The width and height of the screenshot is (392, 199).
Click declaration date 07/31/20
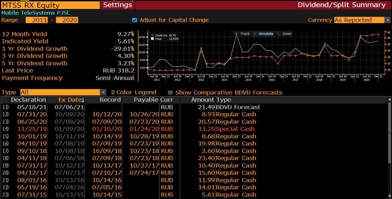(32, 114)
